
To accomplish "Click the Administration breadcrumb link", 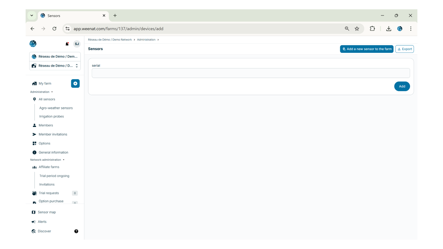I will coord(146,40).
